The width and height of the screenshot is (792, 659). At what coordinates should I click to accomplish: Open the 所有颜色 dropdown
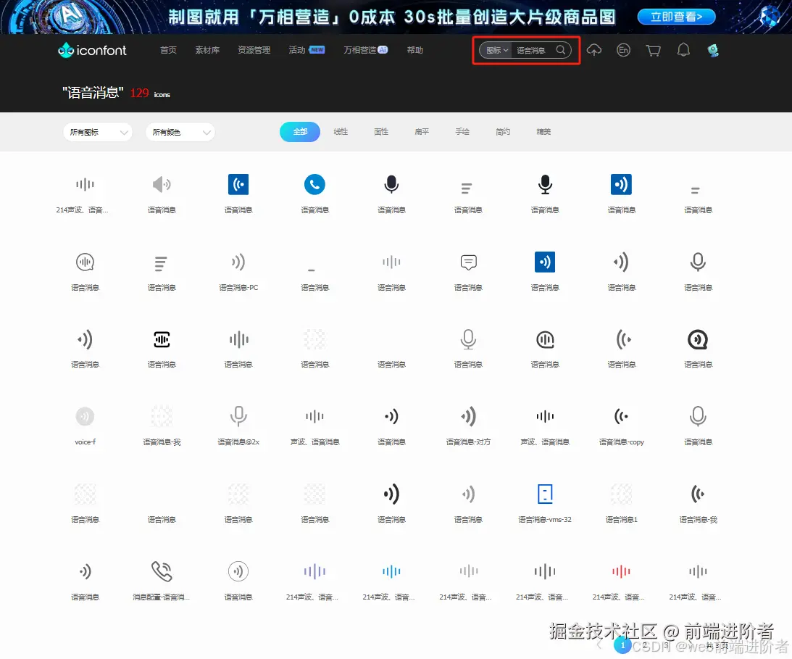[180, 133]
